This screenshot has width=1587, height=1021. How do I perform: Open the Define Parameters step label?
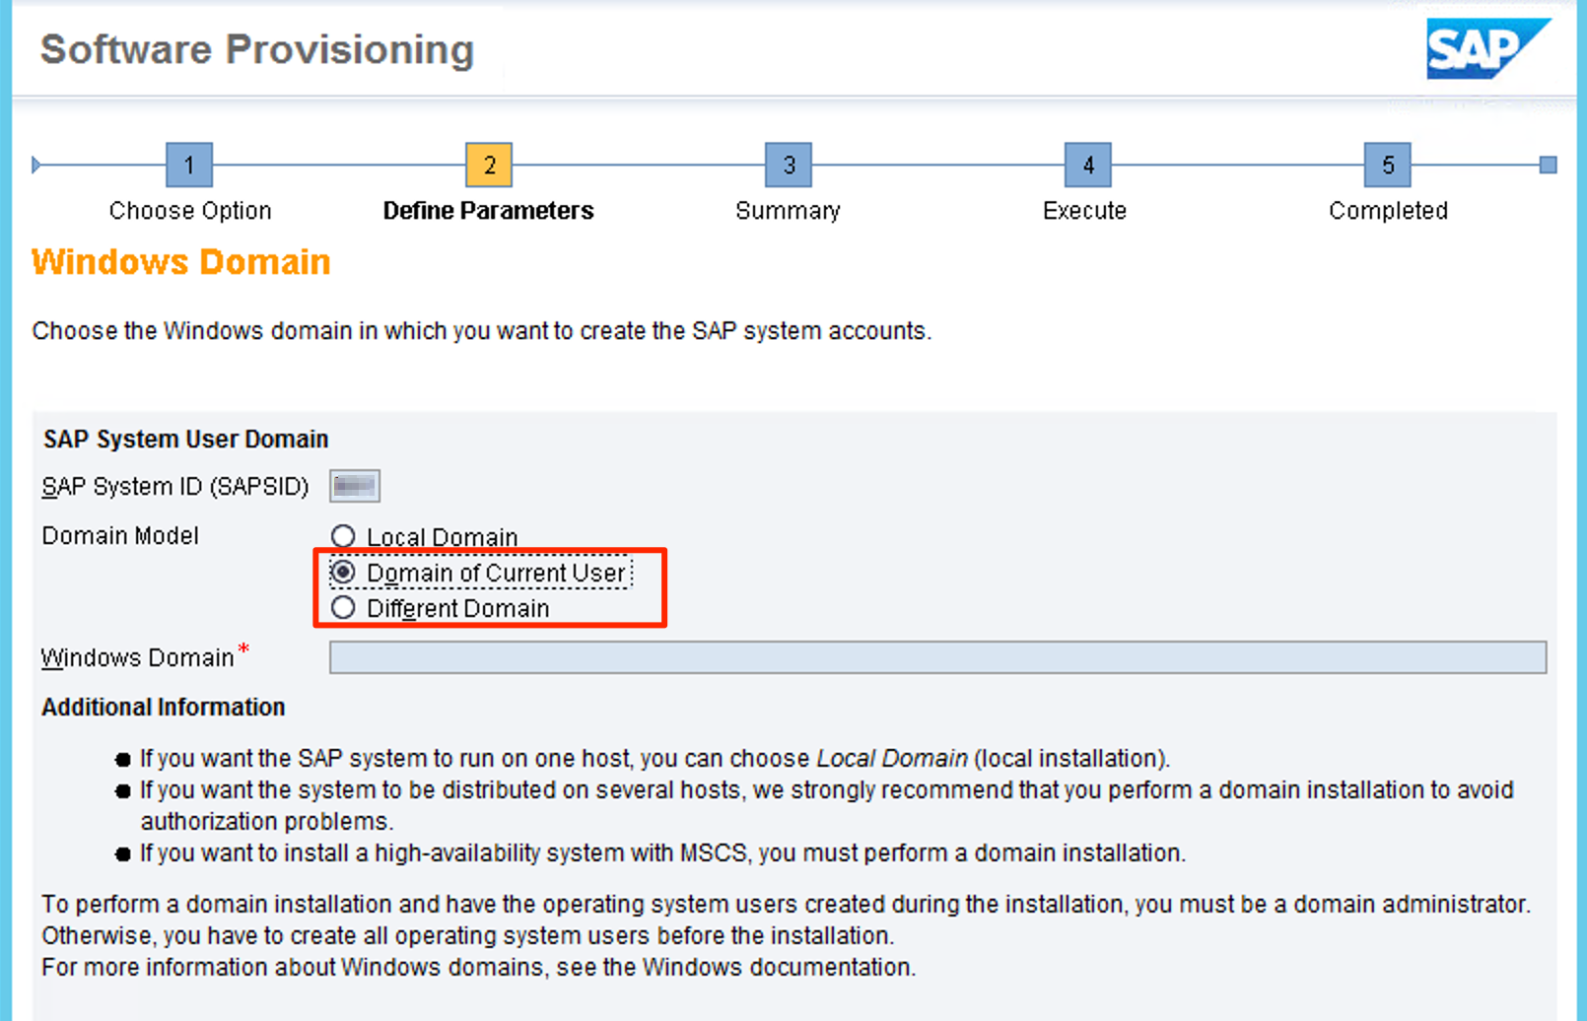[488, 211]
